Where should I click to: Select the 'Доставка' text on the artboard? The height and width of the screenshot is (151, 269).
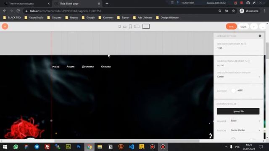coord(88,67)
